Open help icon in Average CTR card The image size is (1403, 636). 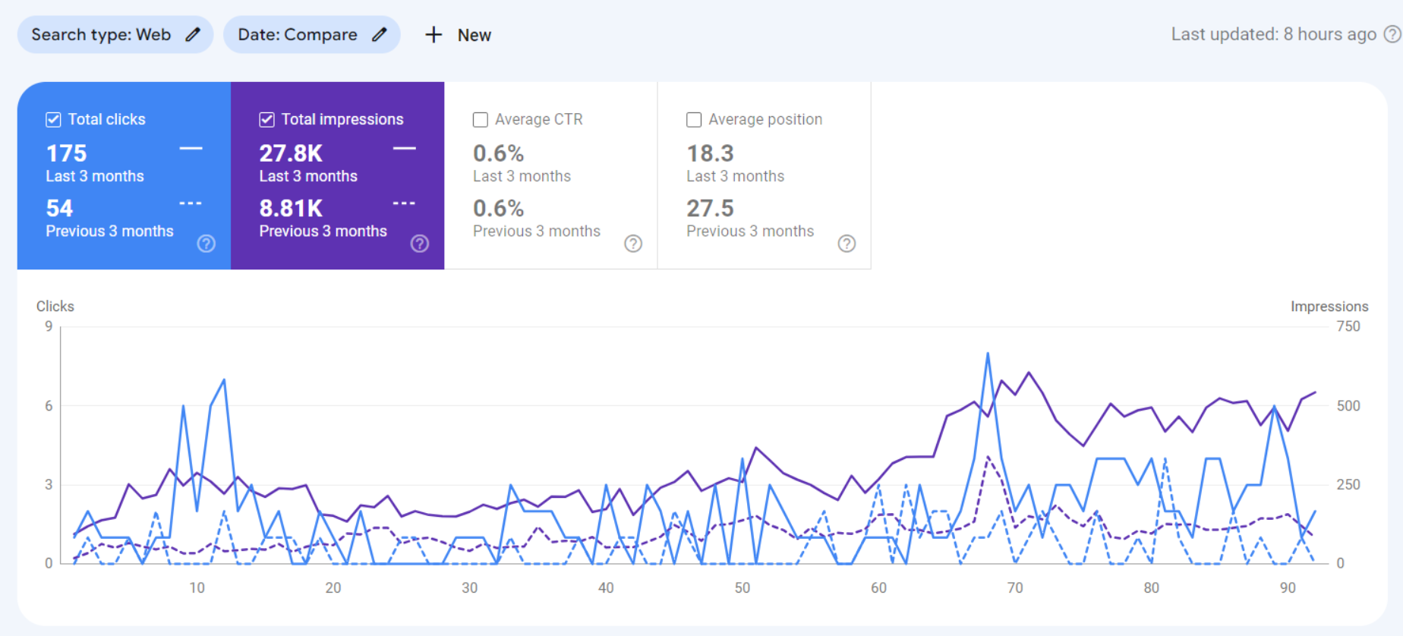click(633, 244)
